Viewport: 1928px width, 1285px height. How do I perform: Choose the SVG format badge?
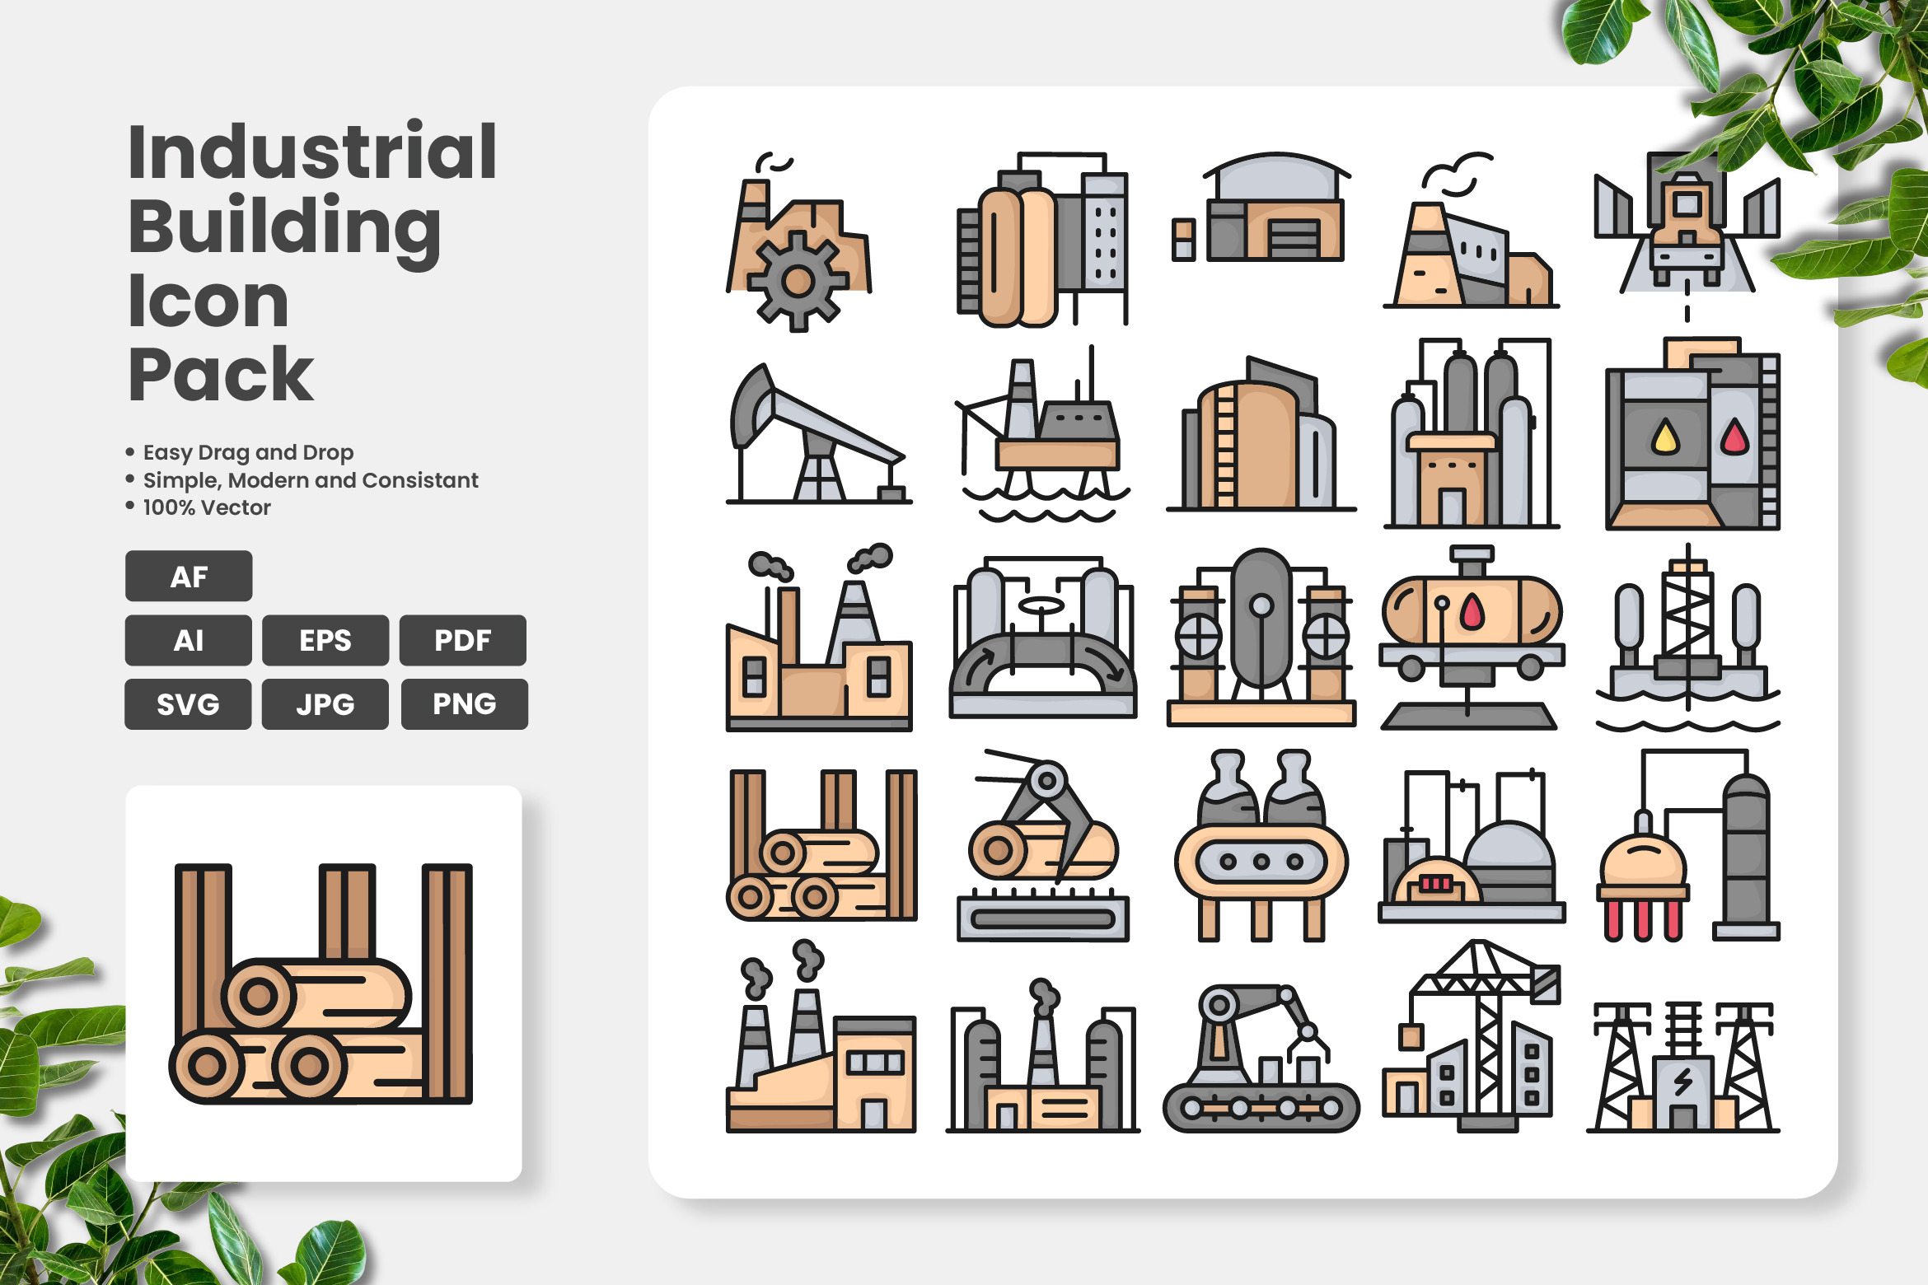click(188, 704)
